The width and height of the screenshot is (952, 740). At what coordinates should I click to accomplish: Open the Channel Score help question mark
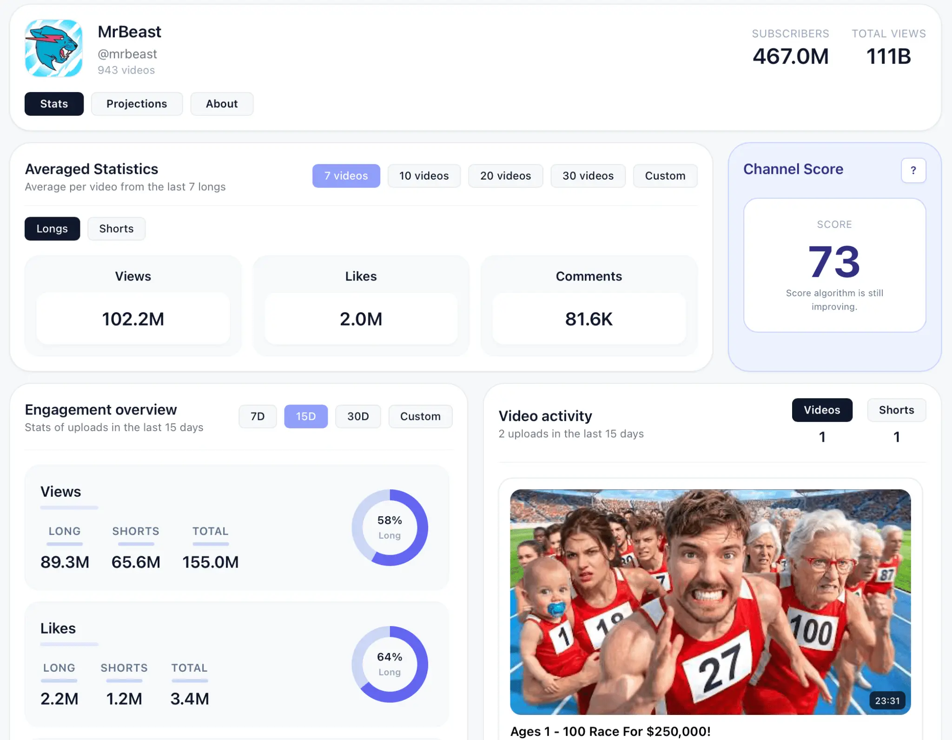pyautogui.click(x=913, y=171)
